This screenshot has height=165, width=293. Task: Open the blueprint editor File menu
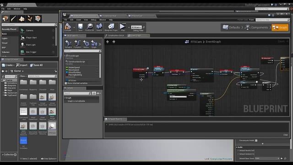click(x=65, y=20)
